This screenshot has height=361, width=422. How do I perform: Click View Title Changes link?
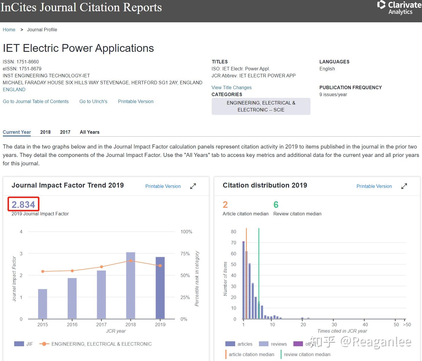click(231, 87)
